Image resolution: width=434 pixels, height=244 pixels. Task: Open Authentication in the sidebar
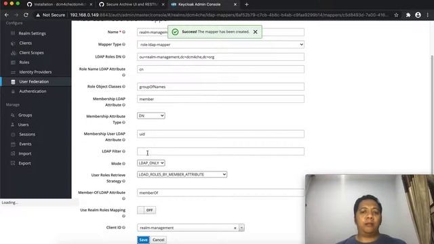coord(33,91)
